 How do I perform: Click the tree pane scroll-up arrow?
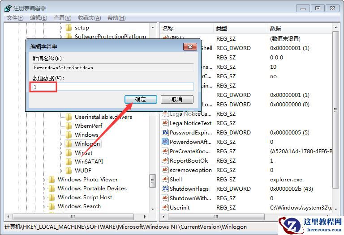[153, 28]
